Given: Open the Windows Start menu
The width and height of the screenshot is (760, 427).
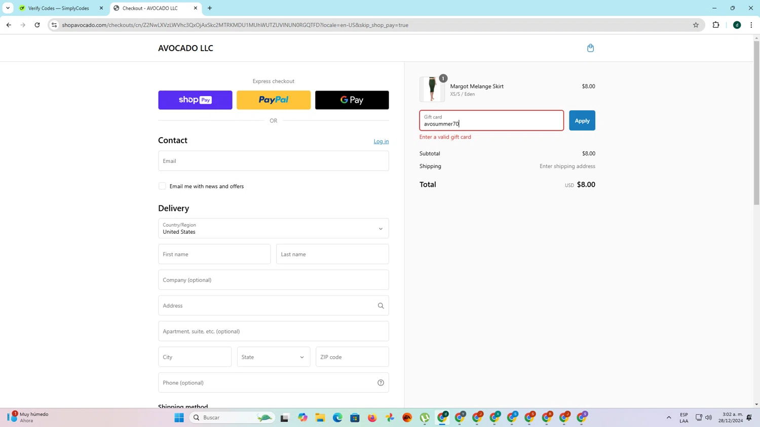Looking at the screenshot, I should [179, 417].
